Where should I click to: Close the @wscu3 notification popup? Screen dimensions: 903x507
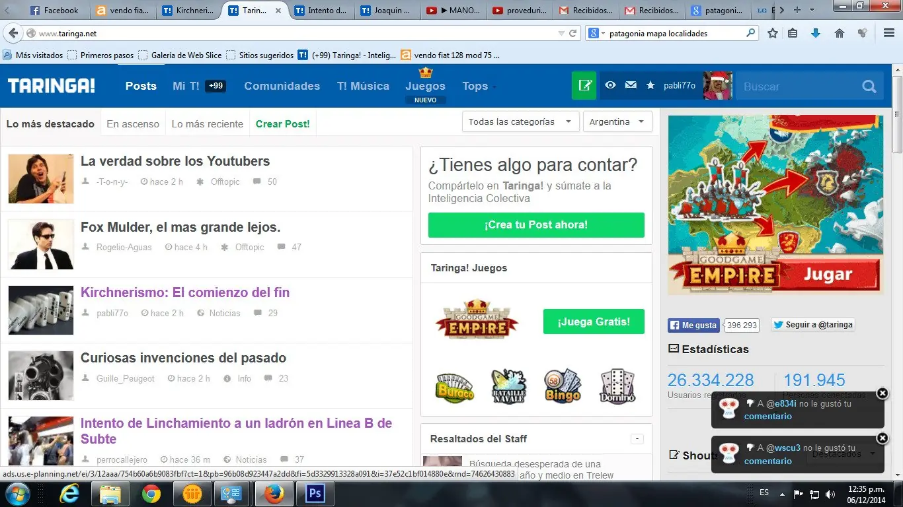(x=883, y=438)
